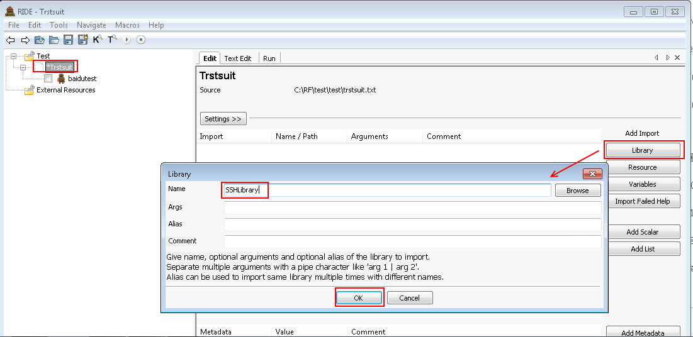Click the Go Forward arrow toolbar icon
This screenshot has height=337, width=693.
pyautogui.click(x=25, y=40)
